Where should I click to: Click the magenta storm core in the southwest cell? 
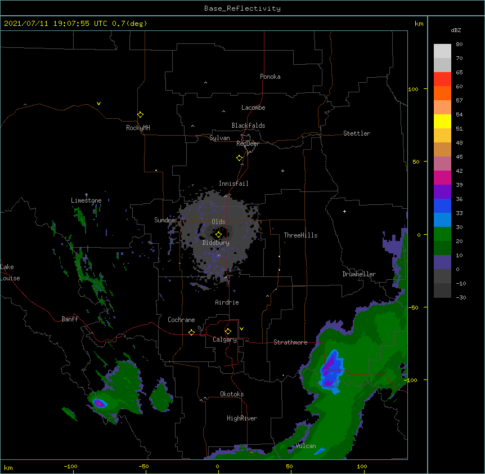pos(100,403)
